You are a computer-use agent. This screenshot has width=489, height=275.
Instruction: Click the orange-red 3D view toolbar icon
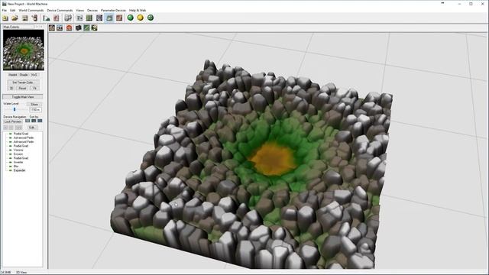tap(69, 28)
